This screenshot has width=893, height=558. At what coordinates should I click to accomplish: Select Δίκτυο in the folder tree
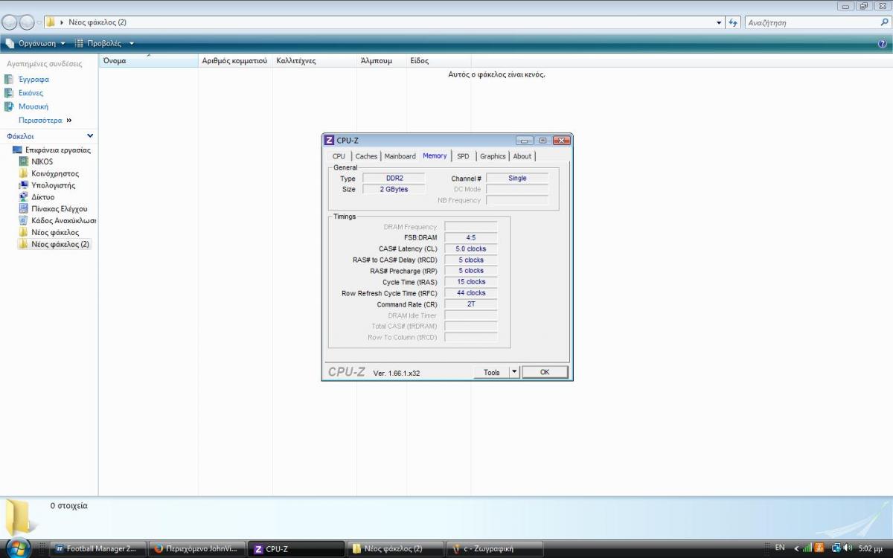(42, 197)
